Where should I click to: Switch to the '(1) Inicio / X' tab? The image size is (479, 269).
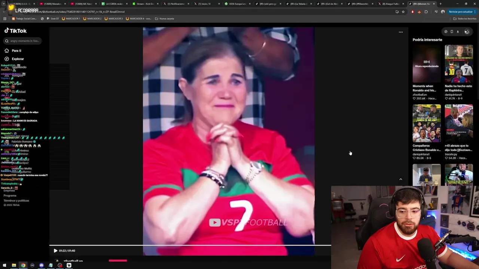pos(206,4)
